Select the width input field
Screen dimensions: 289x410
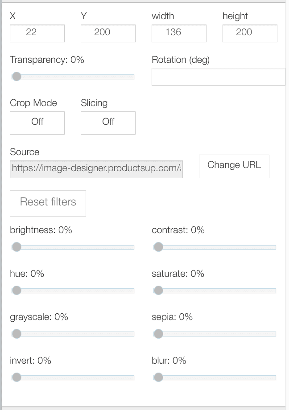click(x=179, y=33)
